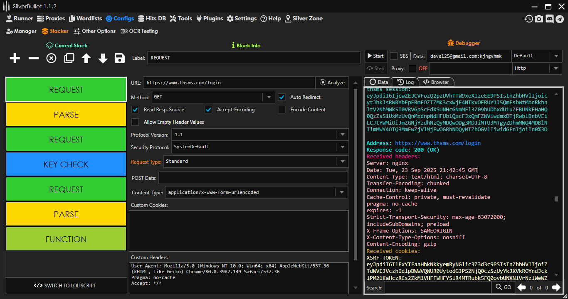Click the circled X disable block icon
568x299 pixels.
(51, 59)
